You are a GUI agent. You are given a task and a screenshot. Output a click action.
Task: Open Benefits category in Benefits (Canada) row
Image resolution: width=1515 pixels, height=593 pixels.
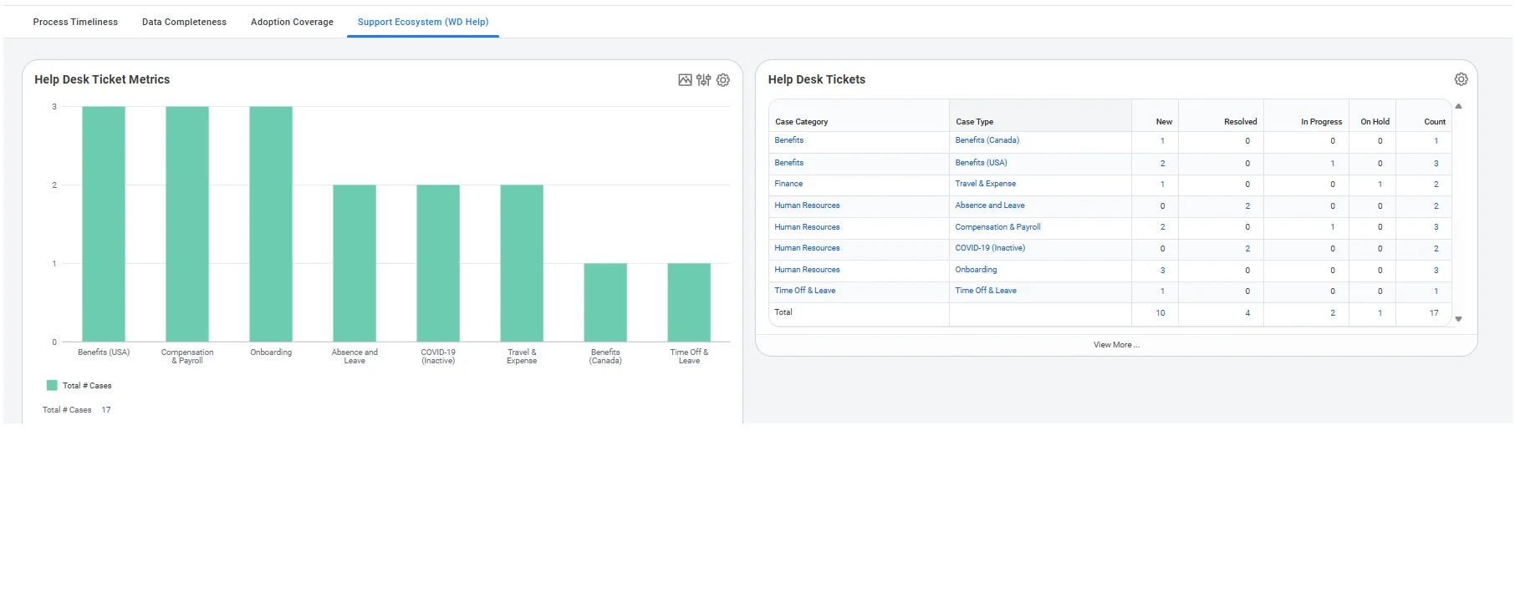(789, 140)
